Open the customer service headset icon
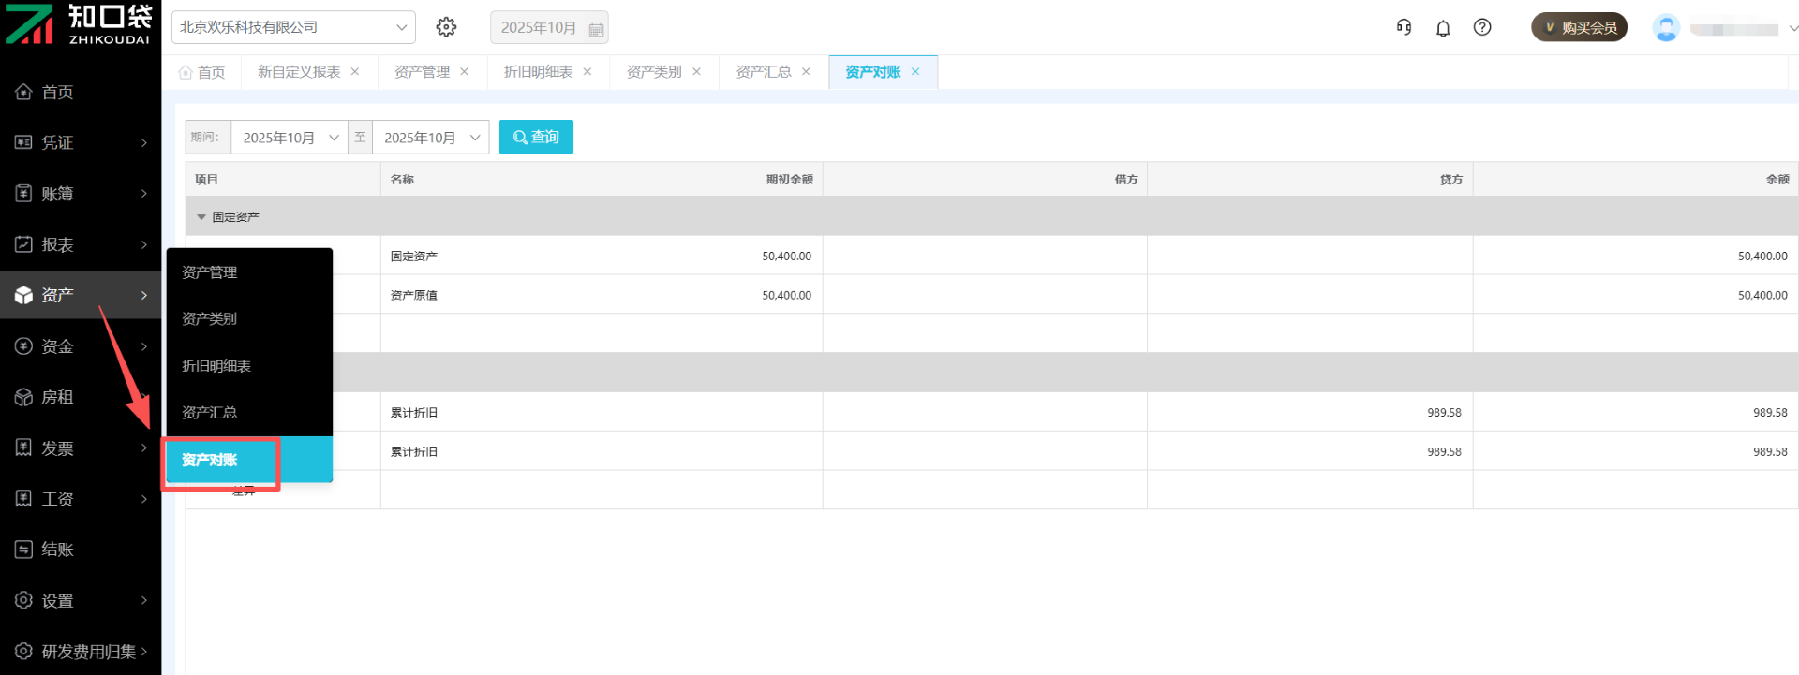 click(1404, 27)
